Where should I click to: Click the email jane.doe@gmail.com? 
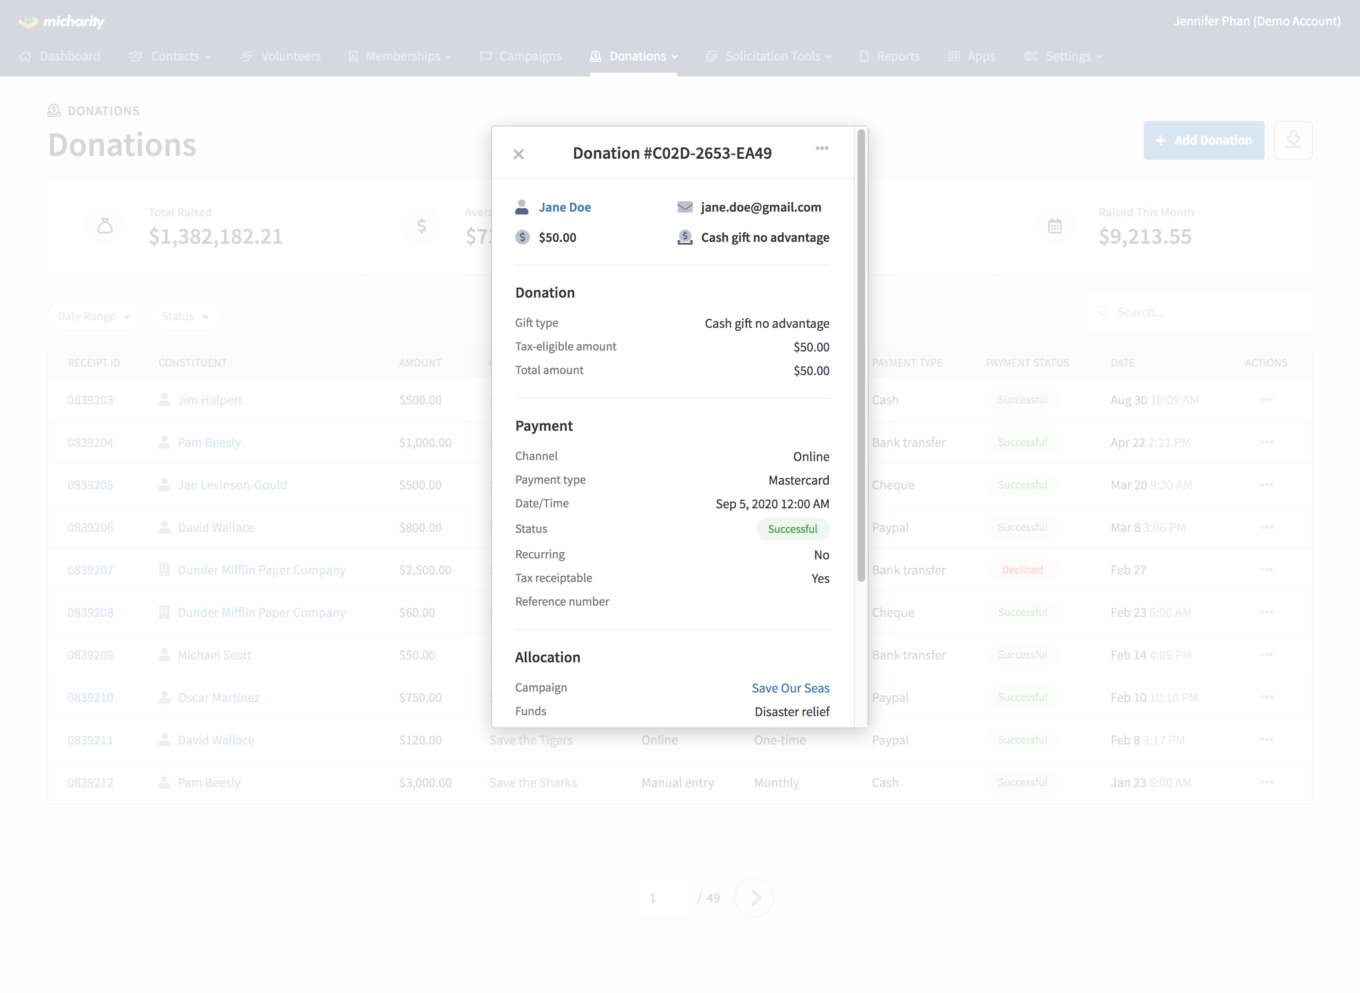pyautogui.click(x=761, y=207)
